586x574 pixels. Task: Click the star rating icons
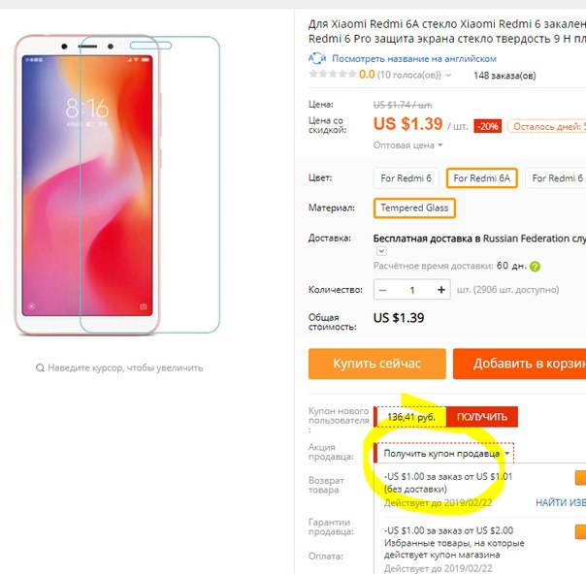click(333, 74)
